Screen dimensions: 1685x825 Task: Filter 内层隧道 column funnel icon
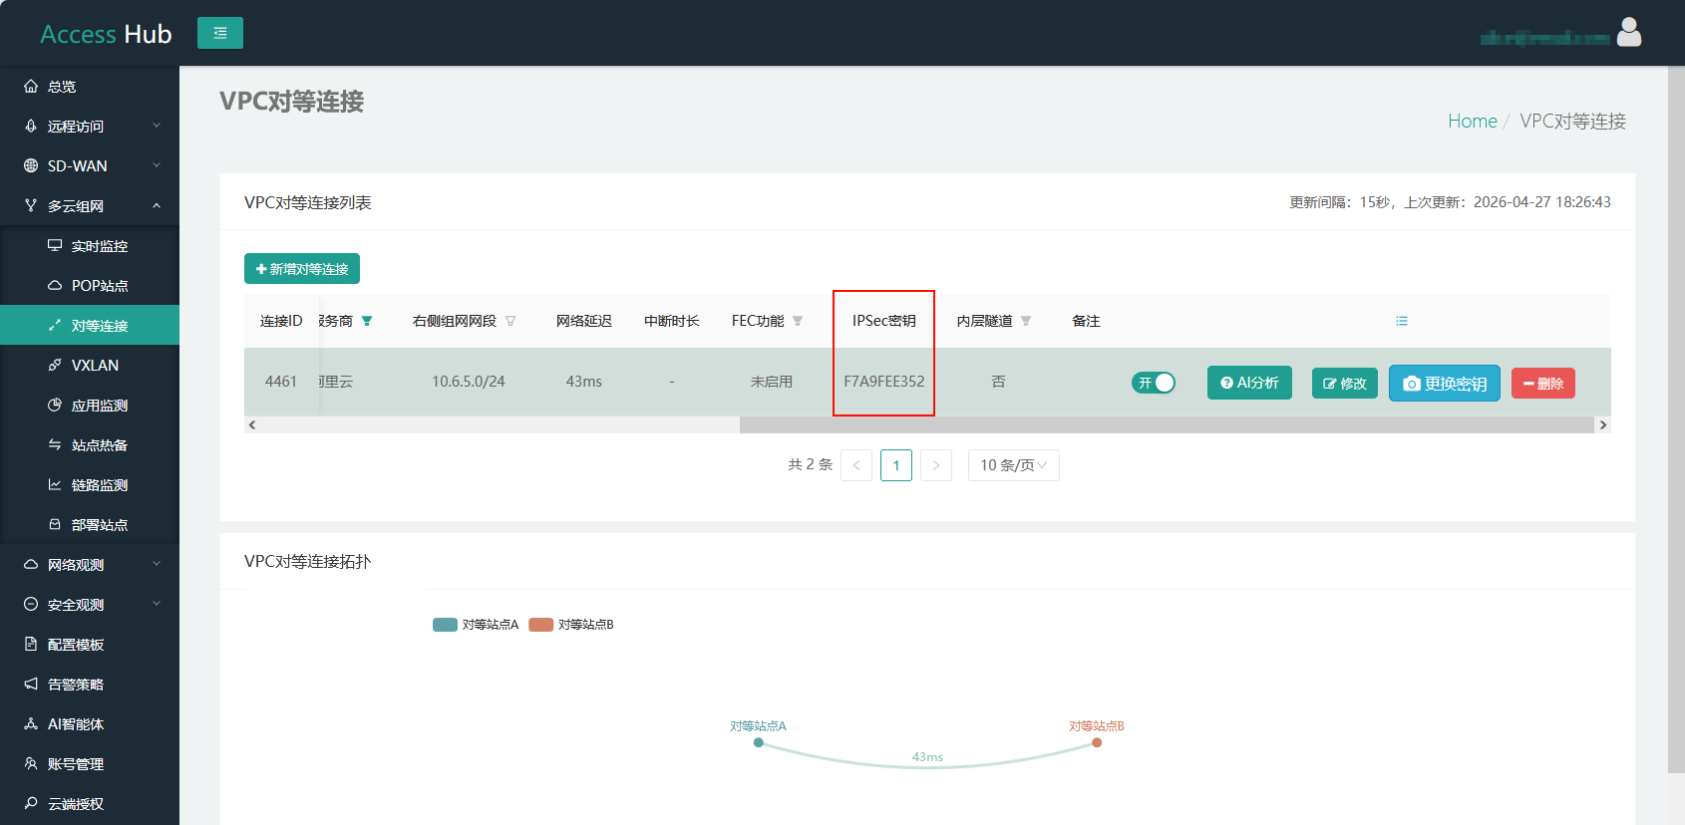(x=1026, y=321)
